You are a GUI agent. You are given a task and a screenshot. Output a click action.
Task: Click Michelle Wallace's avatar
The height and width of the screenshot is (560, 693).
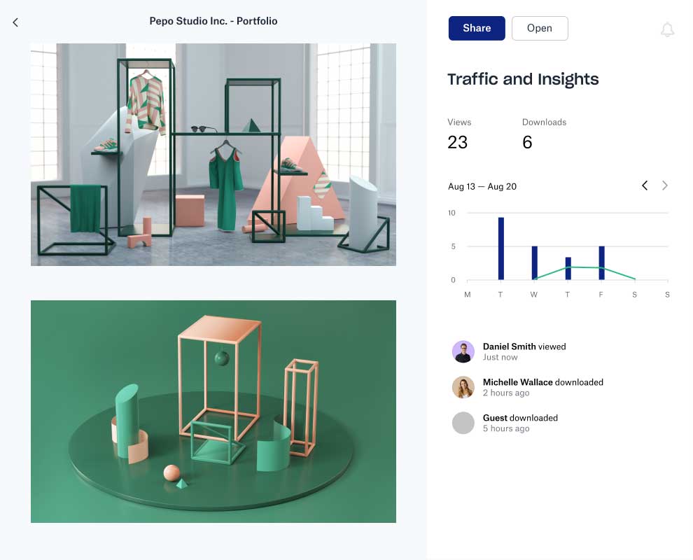pos(463,387)
